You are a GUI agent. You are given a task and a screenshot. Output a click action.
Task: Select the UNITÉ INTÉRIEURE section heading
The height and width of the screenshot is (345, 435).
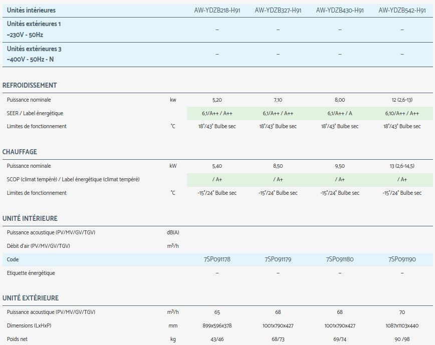(30, 218)
